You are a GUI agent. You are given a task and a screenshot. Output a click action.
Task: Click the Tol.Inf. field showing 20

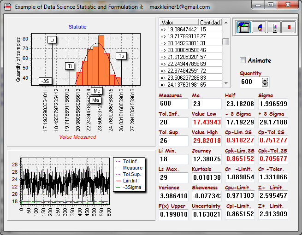coord(173,123)
